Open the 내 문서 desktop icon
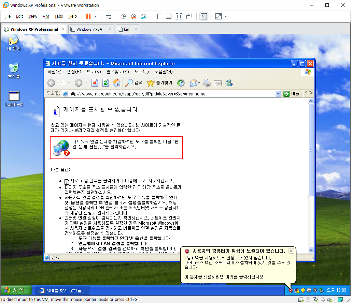The width and height of the screenshot is (351, 303). (x=14, y=43)
